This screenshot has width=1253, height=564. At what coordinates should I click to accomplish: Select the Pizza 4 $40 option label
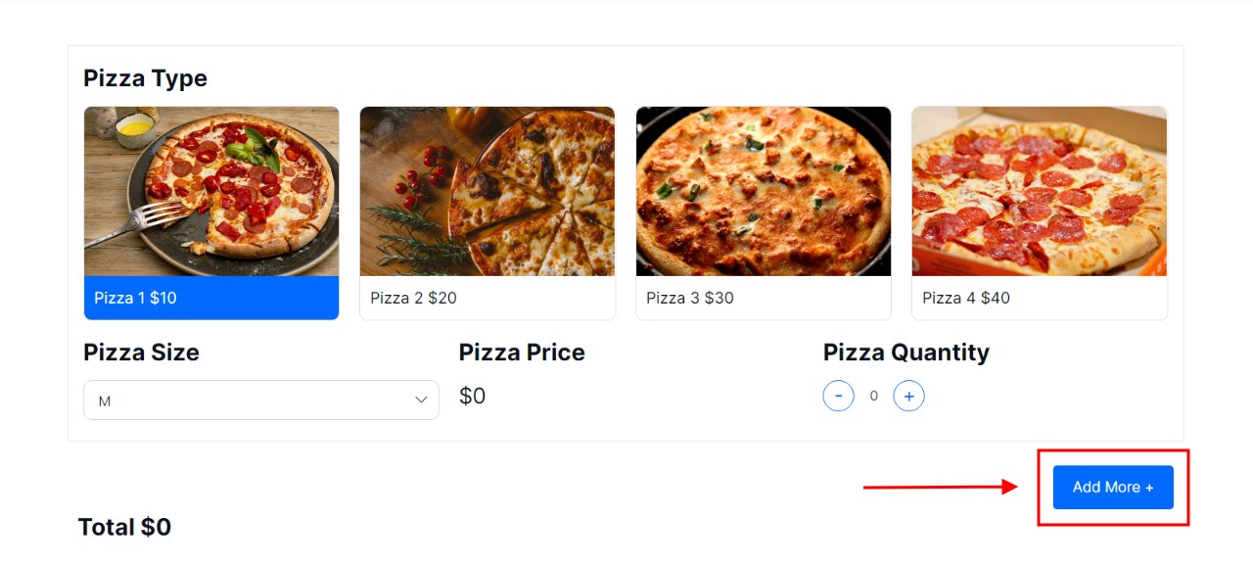pyautogui.click(x=966, y=298)
